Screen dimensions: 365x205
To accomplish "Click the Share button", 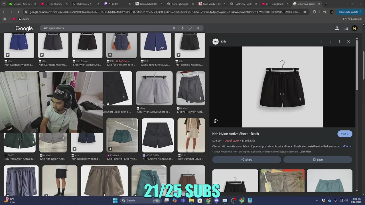I will (247, 160).
